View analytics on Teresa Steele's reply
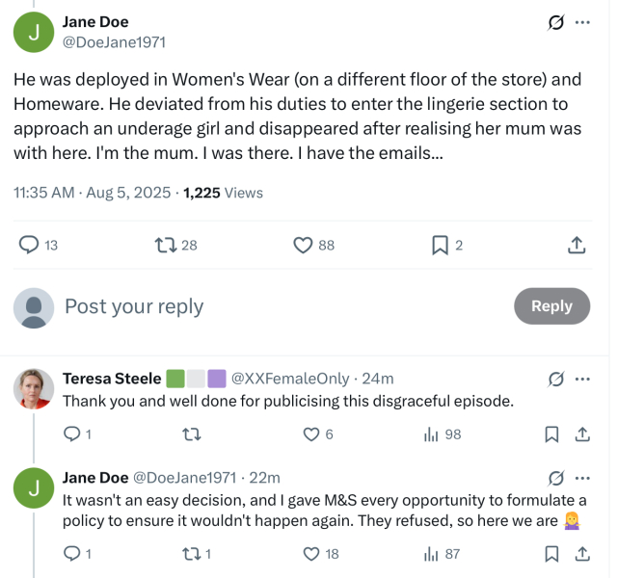Image resolution: width=618 pixels, height=578 pixels. coord(432,434)
